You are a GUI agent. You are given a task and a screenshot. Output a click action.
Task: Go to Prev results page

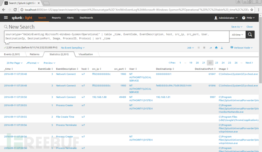pos(172,63)
